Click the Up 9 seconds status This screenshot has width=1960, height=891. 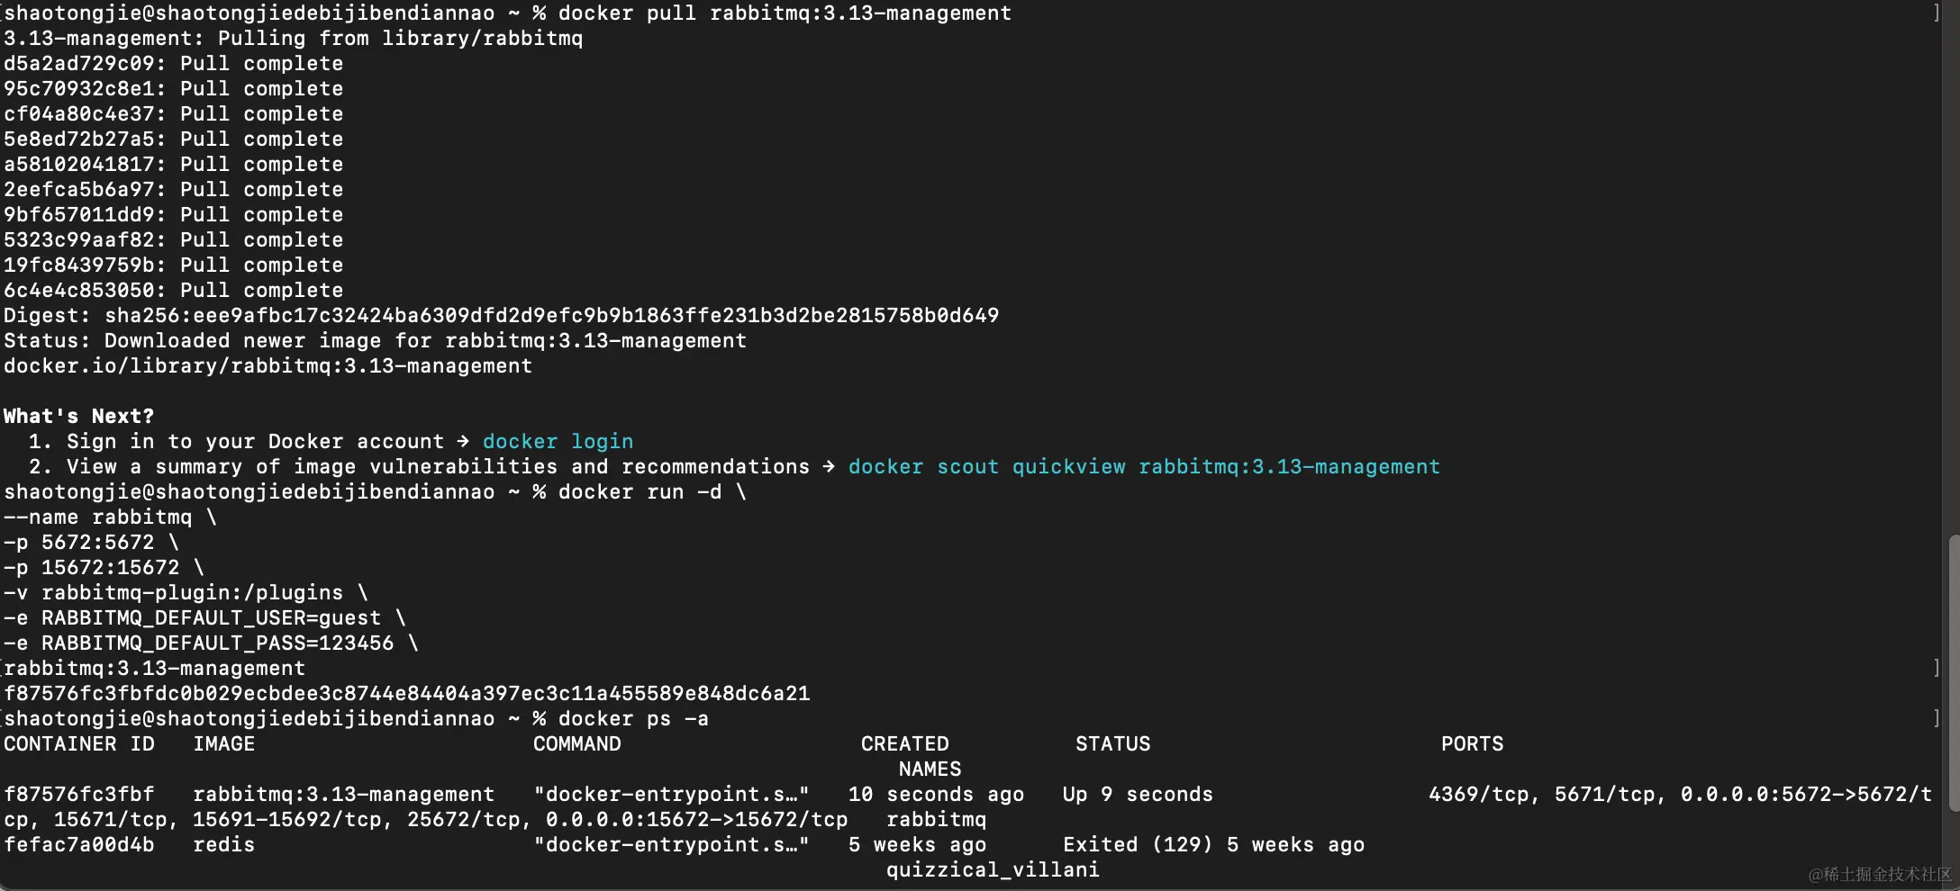pos(1138,794)
